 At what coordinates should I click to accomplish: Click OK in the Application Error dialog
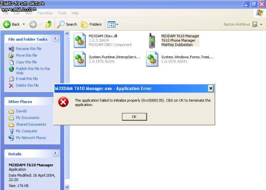(x=135, y=117)
